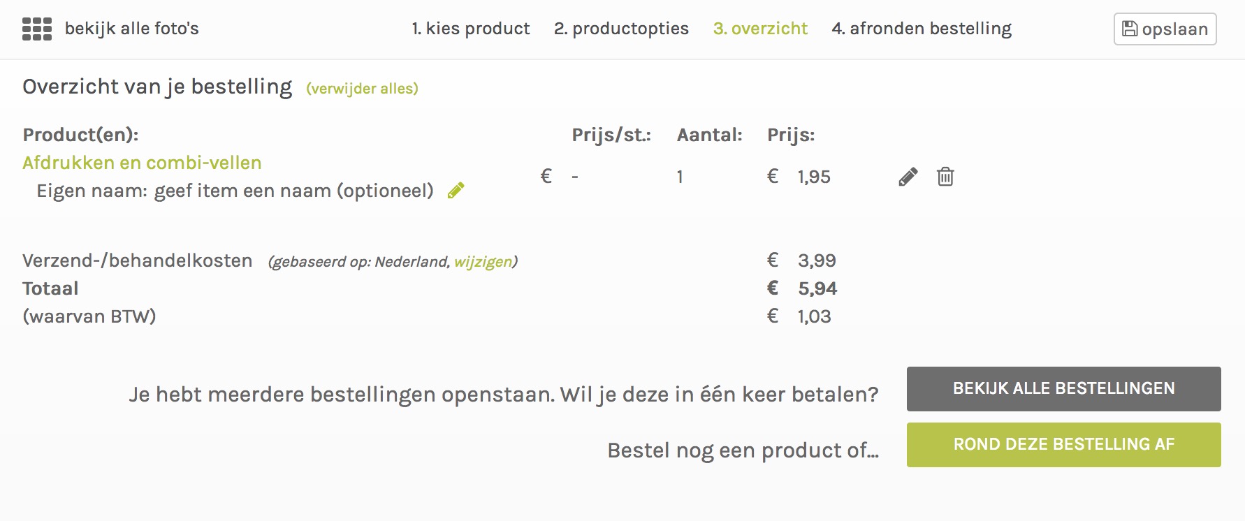Click the Aantal quantity value 1
The image size is (1245, 521).
680,177
